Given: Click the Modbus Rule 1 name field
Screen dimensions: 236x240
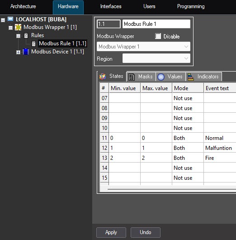Looking at the screenshot, I should [x=156, y=24].
